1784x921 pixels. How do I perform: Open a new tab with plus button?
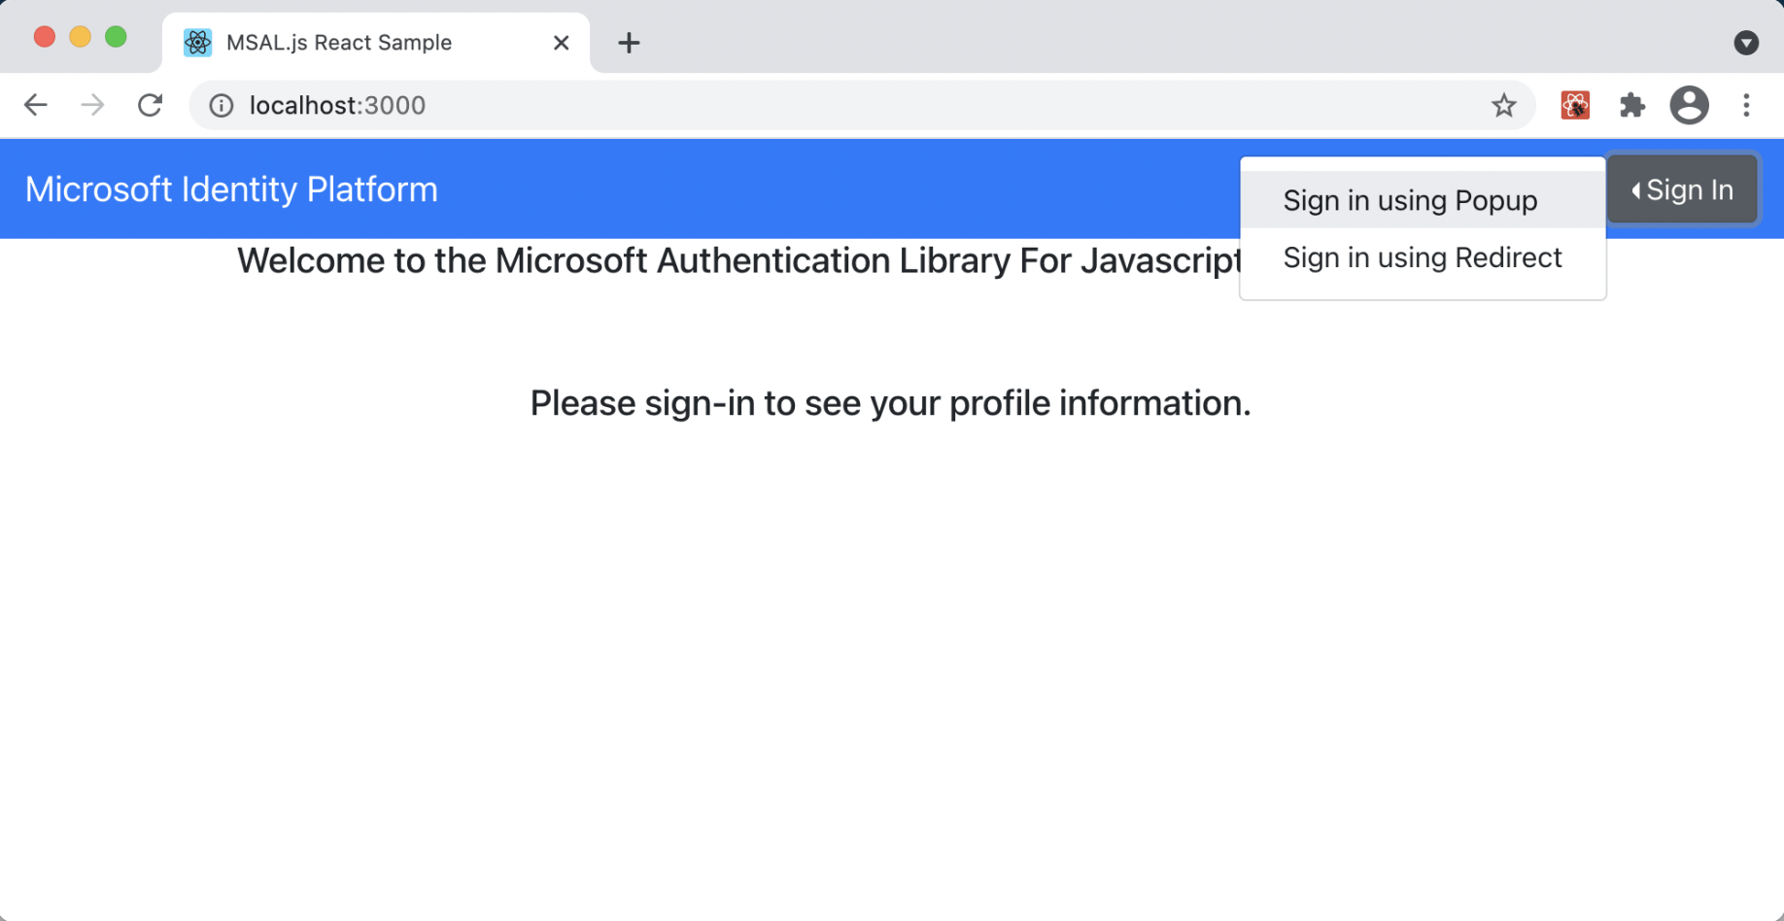pos(629,43)
